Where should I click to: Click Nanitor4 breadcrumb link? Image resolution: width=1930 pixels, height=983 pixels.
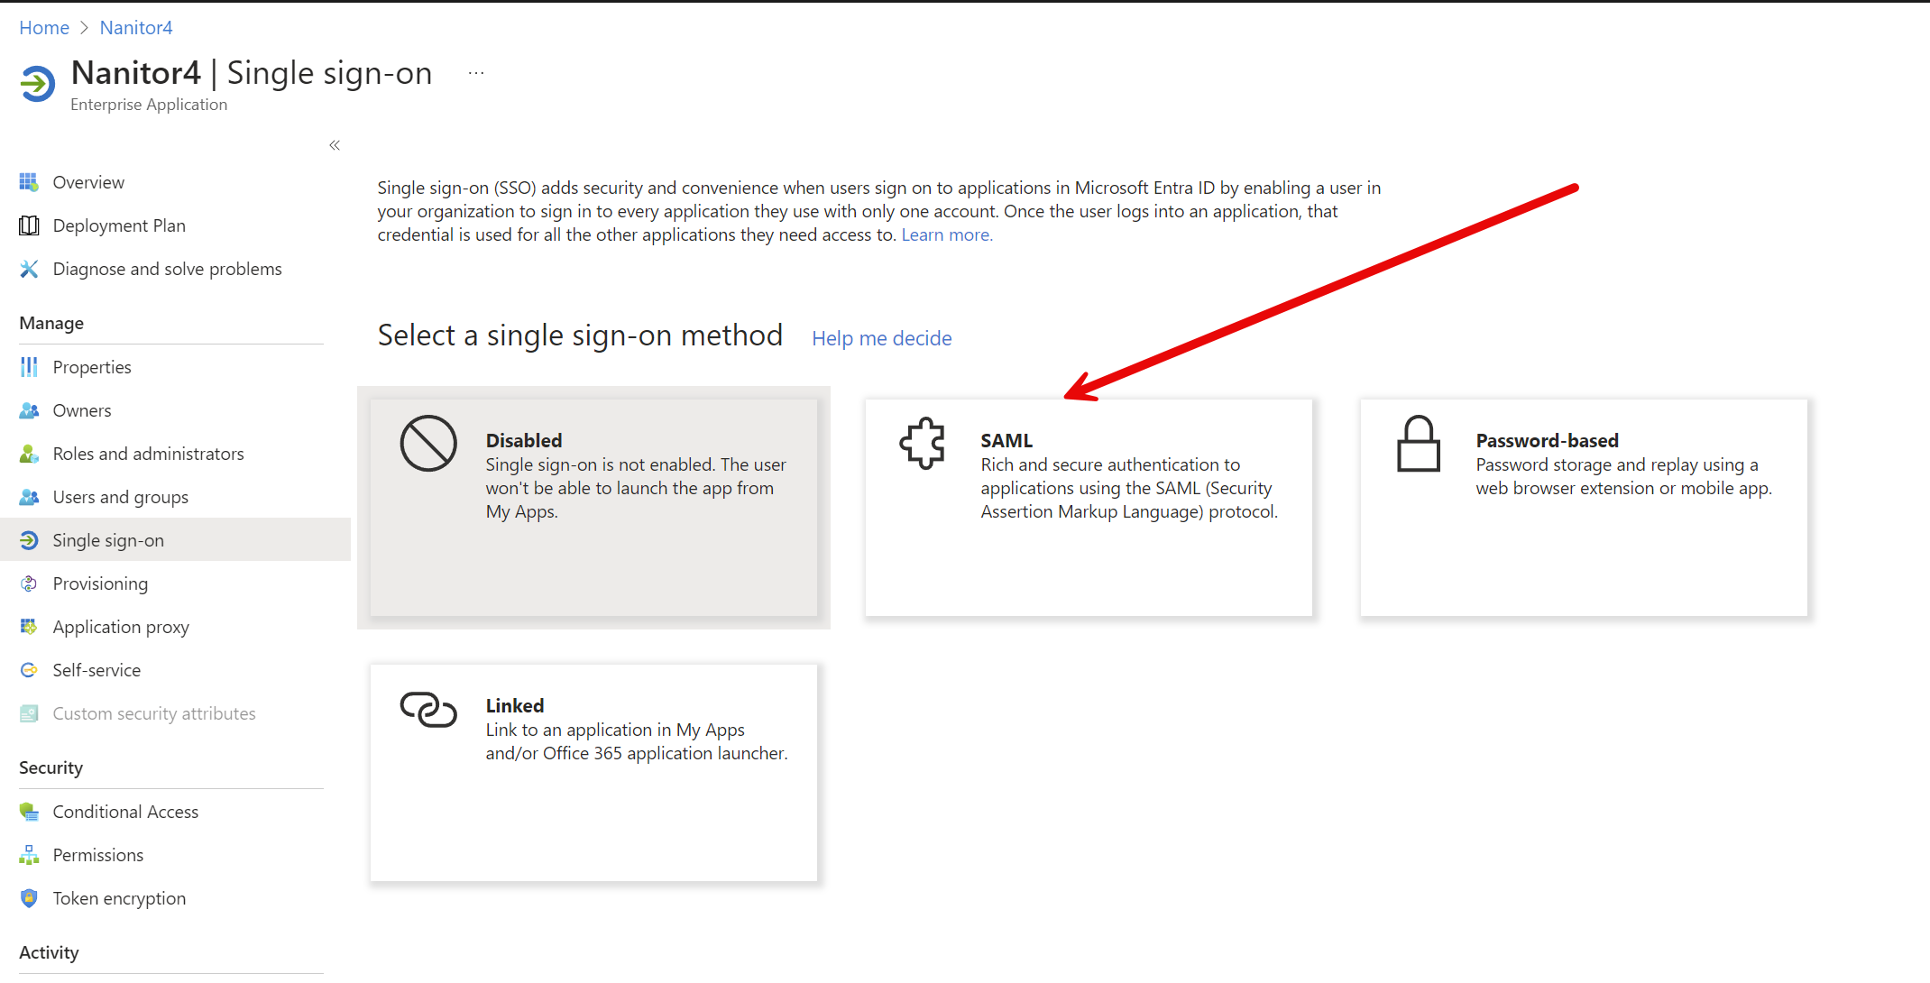click(136, 28)
